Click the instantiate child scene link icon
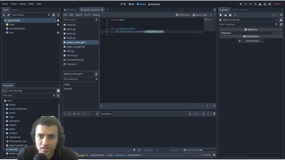 [x=8, y=15]
